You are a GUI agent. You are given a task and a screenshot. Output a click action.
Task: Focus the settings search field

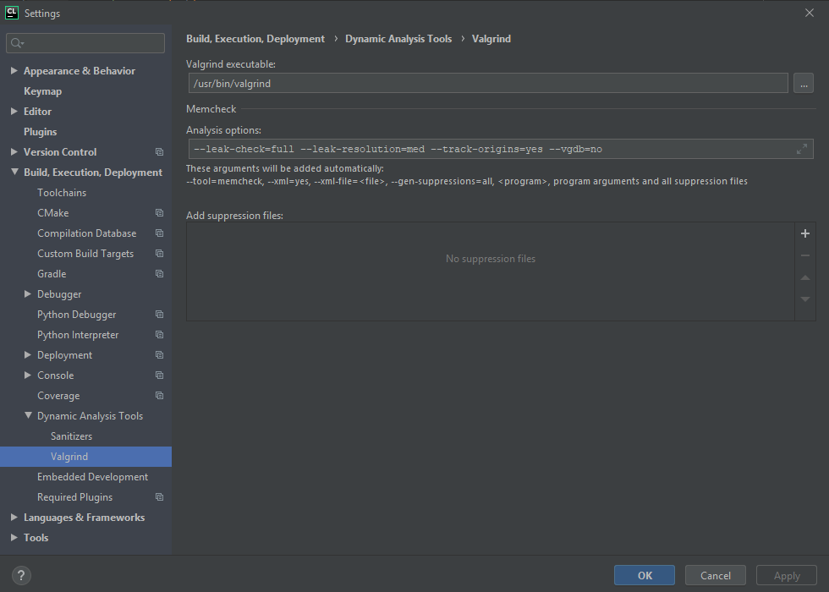click(x=85, y=43)
